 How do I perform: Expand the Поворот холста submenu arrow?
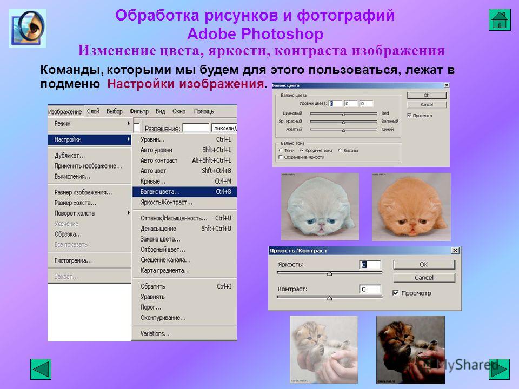point(129,213)
